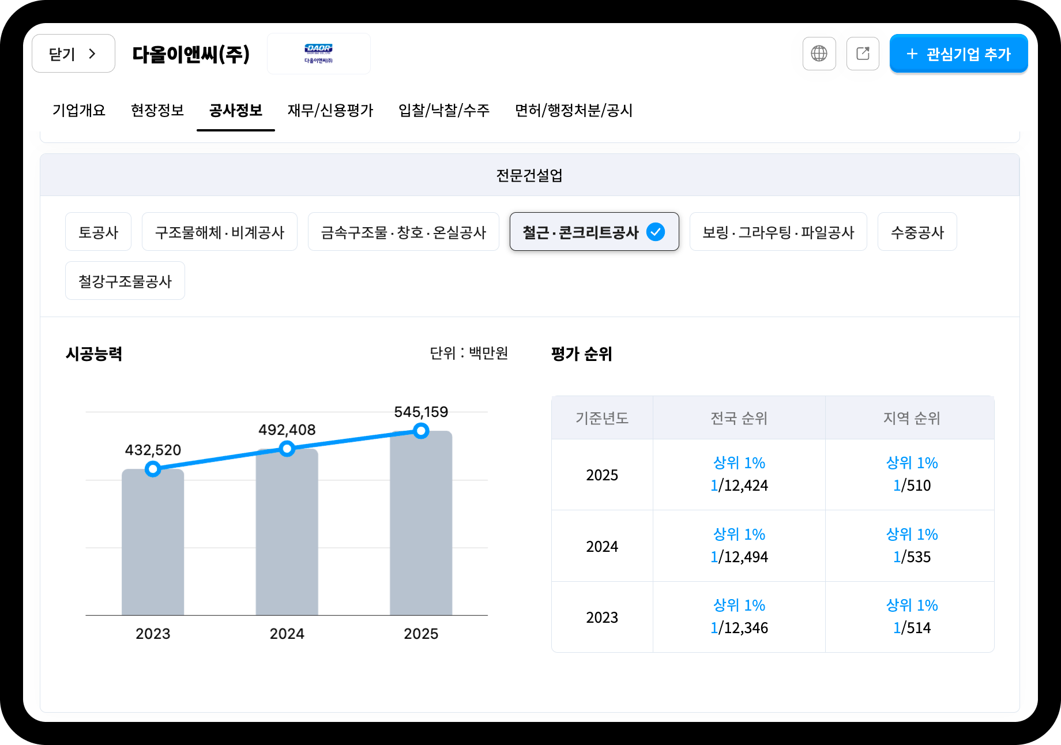Click the 시공능력 heading

pos(94,353)
